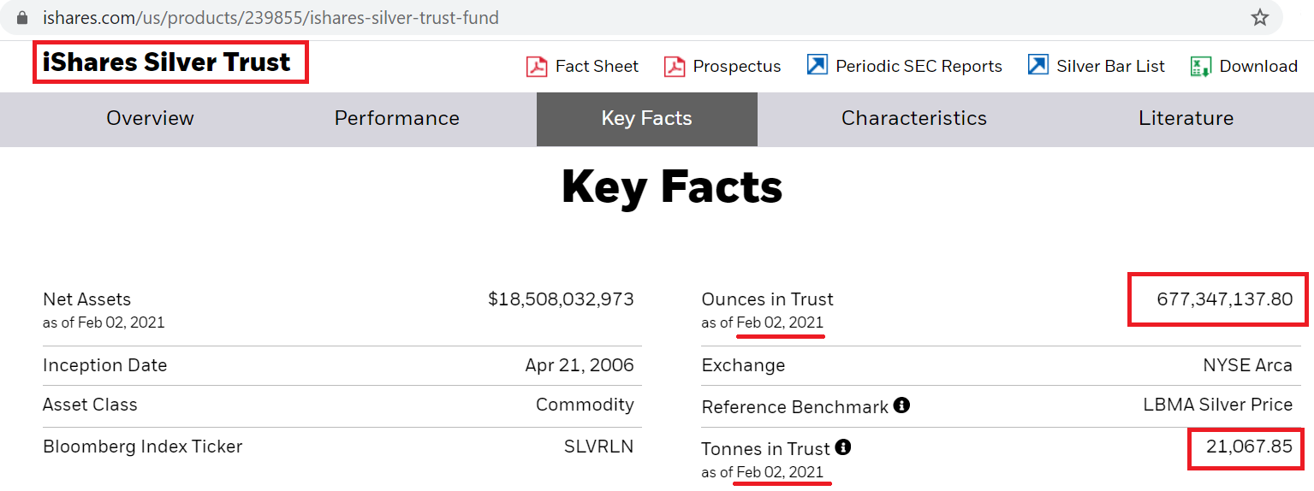Open the Fact Sheet link
This screenshot has width=1314, height=491.
coord(597,66)
